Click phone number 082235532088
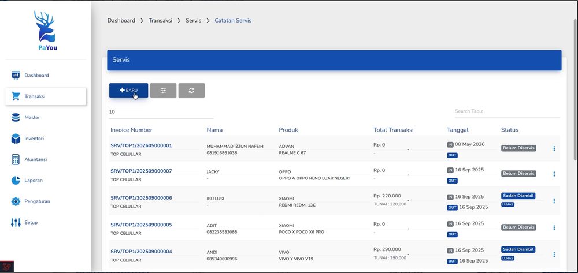 (222, 232)
